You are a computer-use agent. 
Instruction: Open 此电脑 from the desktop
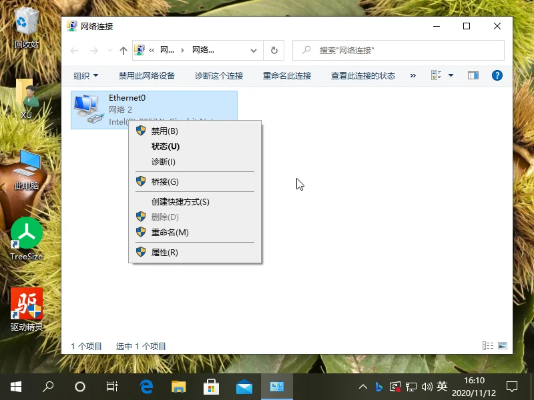(27, 168)
